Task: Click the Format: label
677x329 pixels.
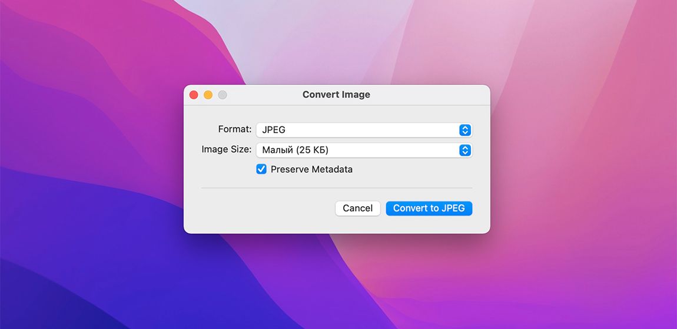Action: [235, 129]
